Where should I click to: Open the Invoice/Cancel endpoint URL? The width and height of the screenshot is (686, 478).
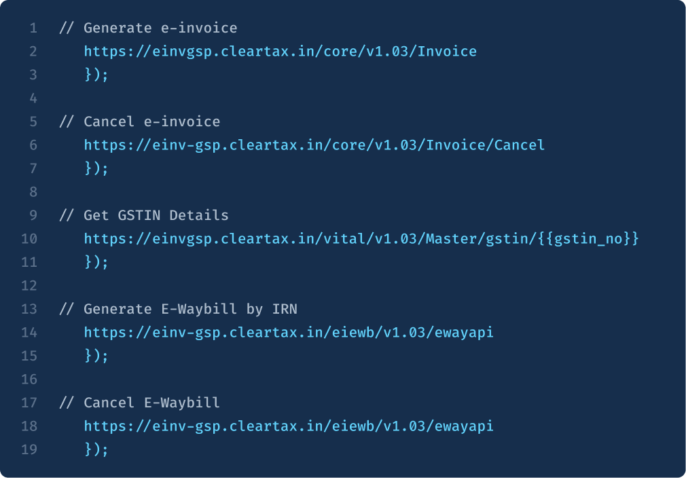tap(314, 145)
